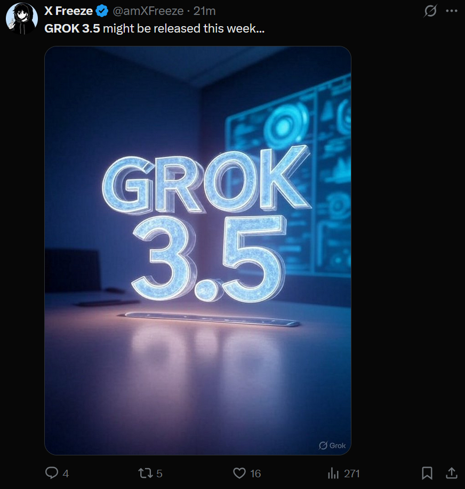Click the blue verified badge
The image size is (465, 489).
(102, 11)
